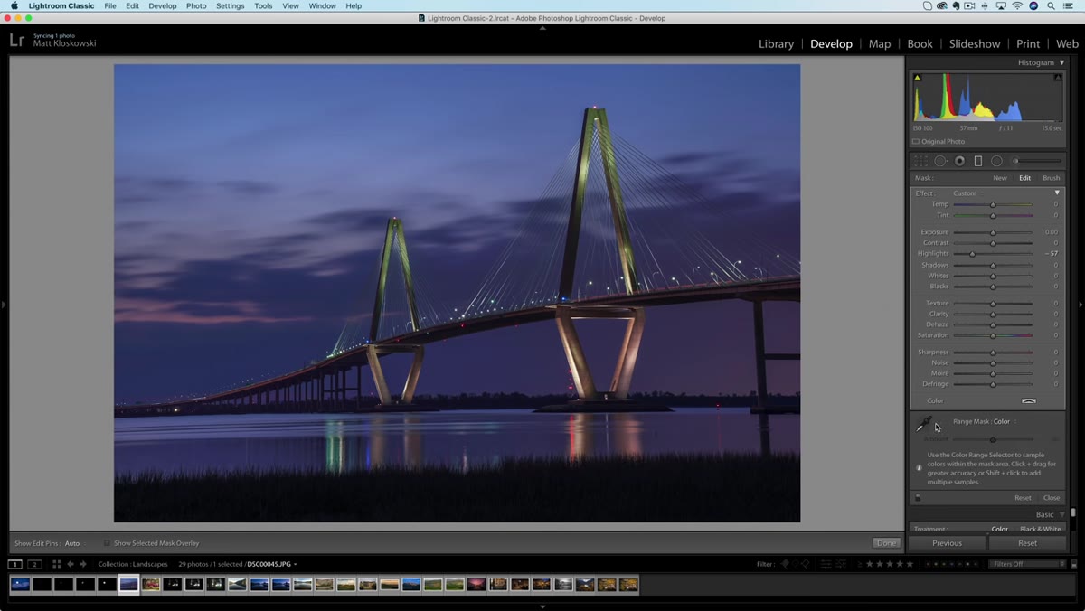Image resolution: width=1085 pixels, height=611 pixels.
Task: Select the Color Range Selector eyedropper
Action: point(925,423)
